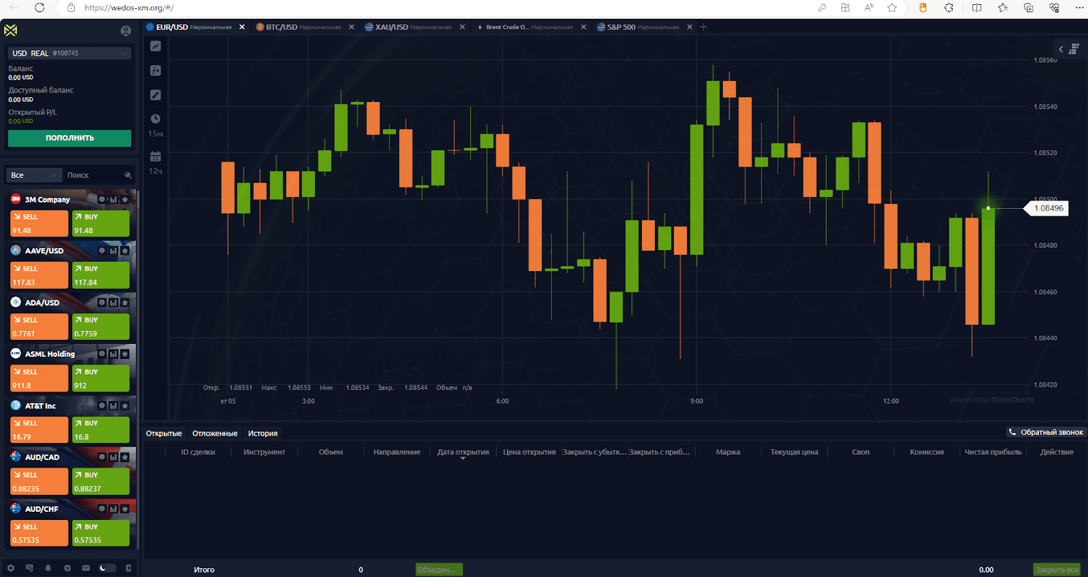This screenshot has height=577, width=1088.
Task: Sell ADA/USD at 0.7761
Action: point(39,327)
